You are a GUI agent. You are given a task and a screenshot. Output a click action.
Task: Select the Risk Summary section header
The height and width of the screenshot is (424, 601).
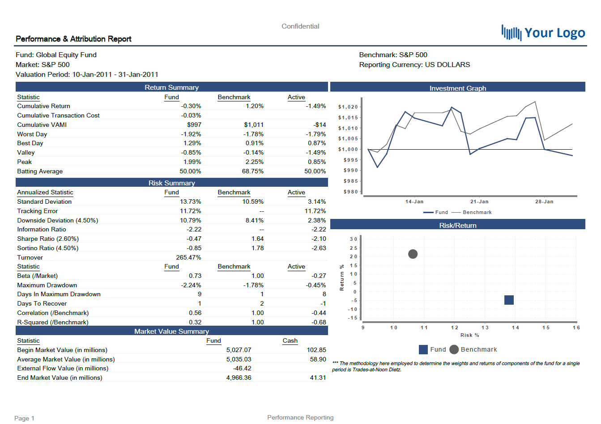[172, 183]
